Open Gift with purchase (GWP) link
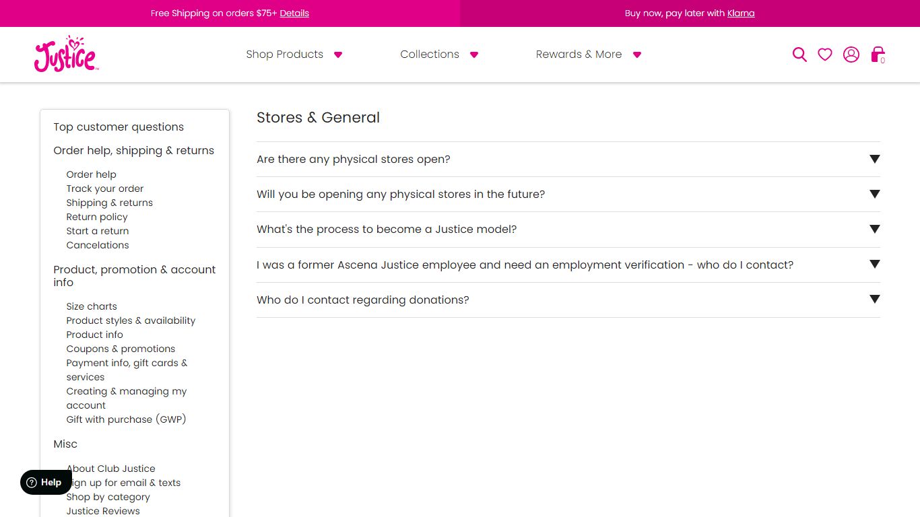 coord(126,419)
